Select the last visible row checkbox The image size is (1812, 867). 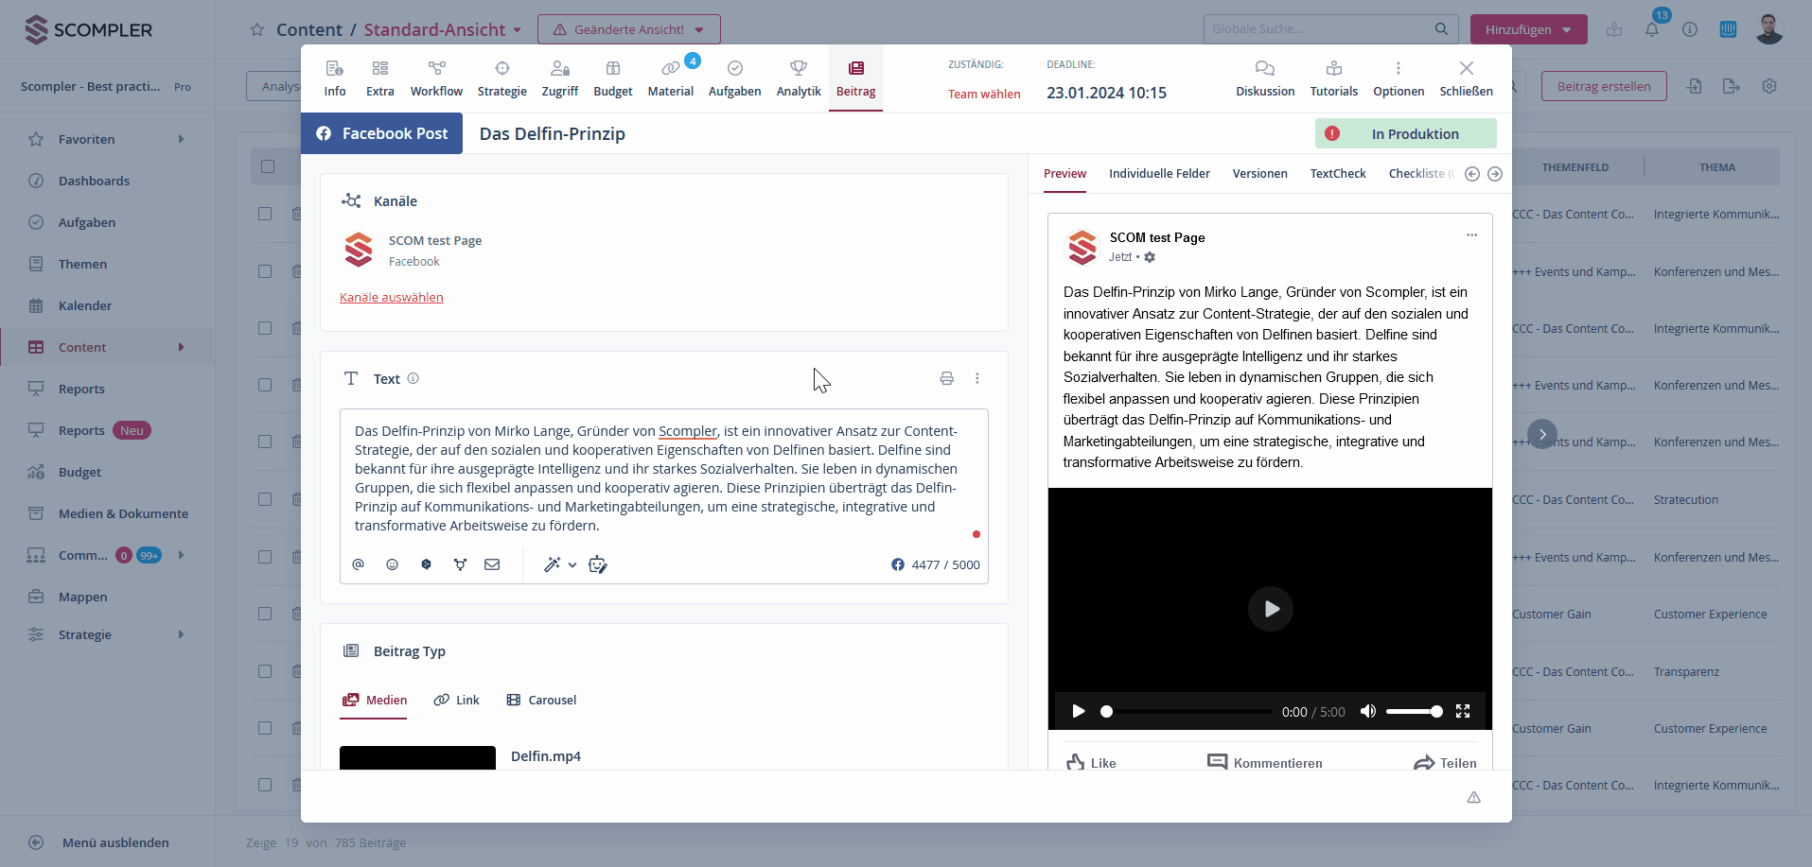coord(266,785)
